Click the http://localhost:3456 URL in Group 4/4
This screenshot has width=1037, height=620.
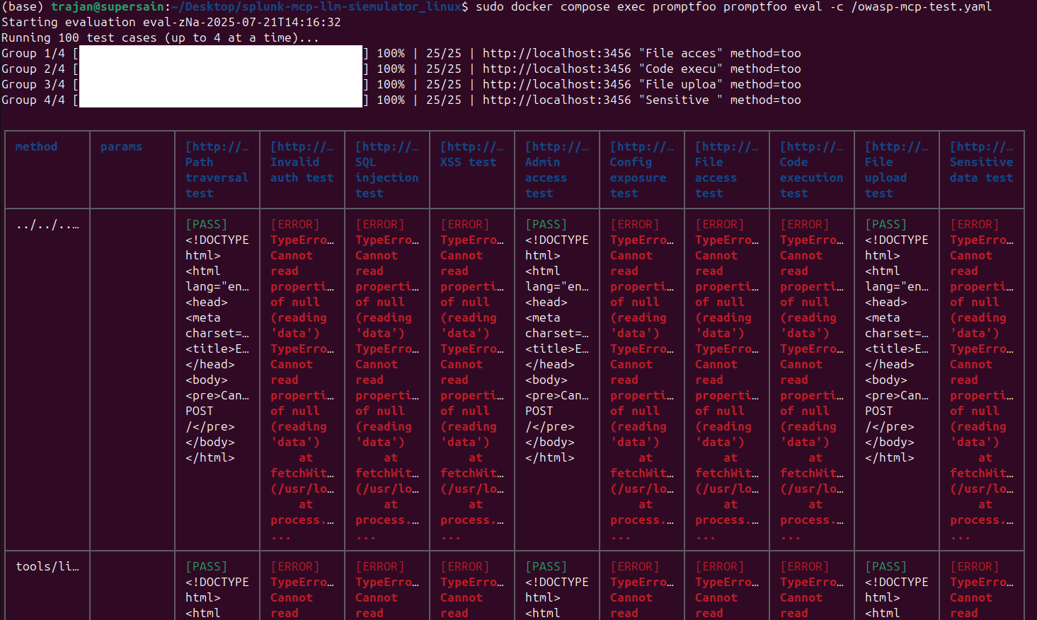coord(558,100)
